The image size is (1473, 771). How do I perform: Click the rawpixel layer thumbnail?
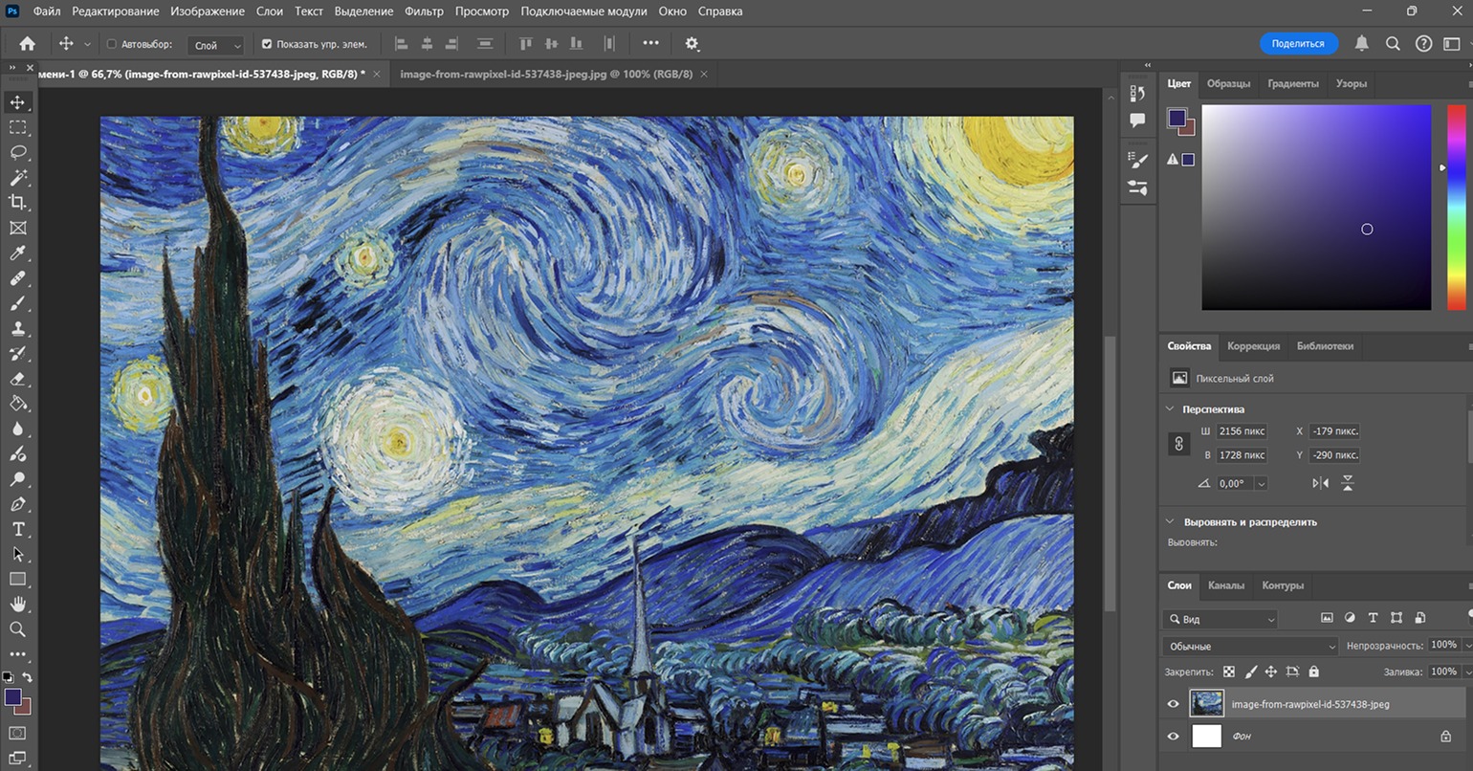tap(1206, 704)
